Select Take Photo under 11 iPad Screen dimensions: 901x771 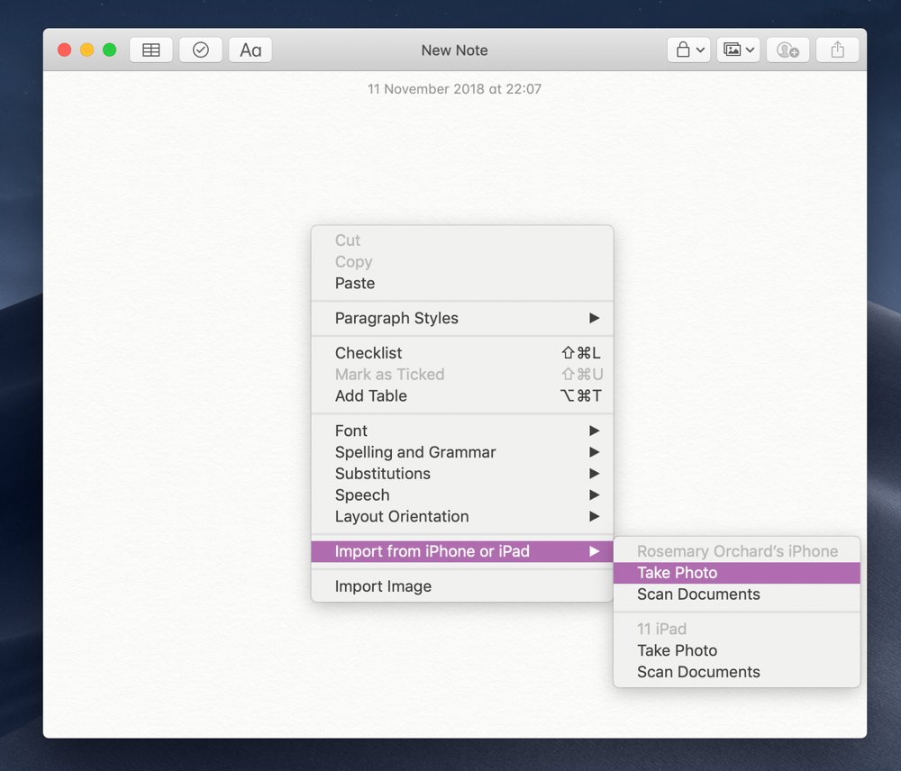737,650
